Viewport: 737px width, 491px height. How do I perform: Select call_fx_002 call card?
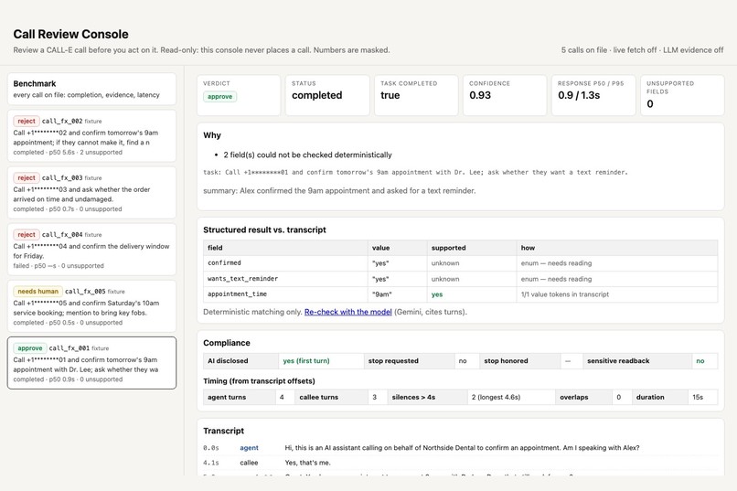coord(91,136)
